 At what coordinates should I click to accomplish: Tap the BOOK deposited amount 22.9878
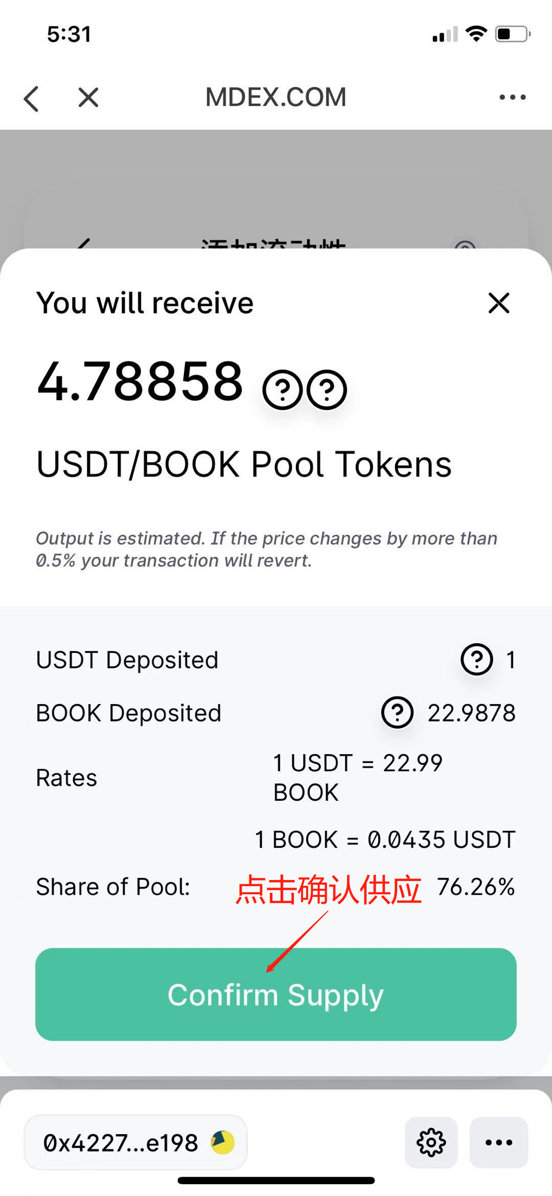click(x=471, y=713)
